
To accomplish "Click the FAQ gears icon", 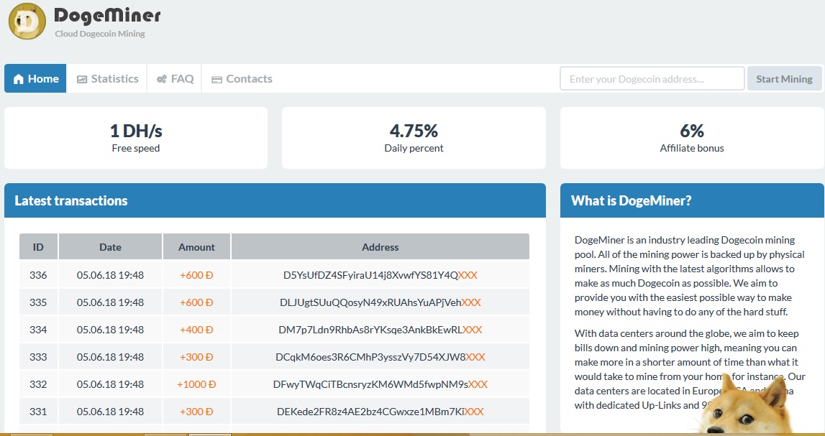I will coord(162,79).
